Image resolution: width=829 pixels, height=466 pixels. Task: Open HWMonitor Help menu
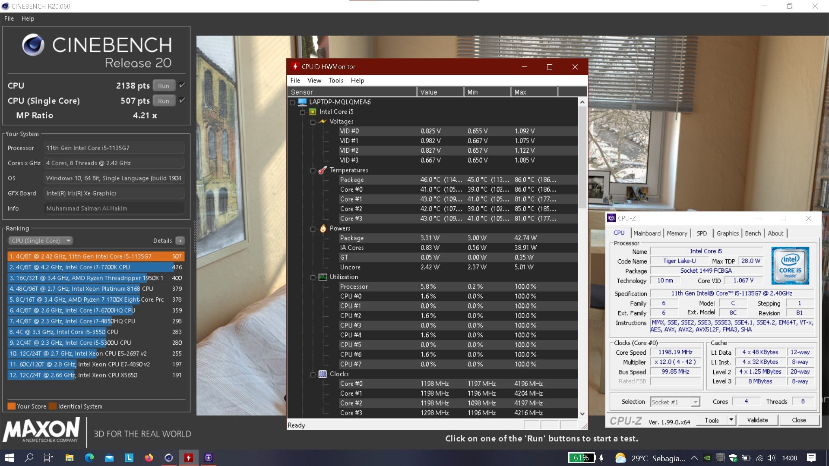click(x=357, y=80)
